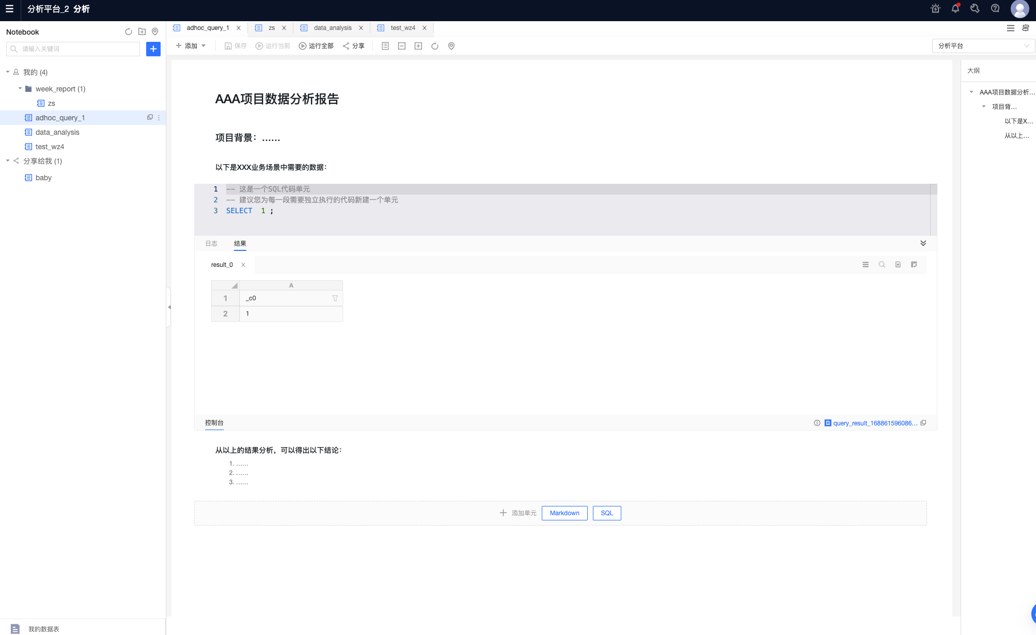Image resolution: width=1036 pixels, height=635 pixels.
Task: Collapse all cells with minus icon
Action: [x=401, y=46]
